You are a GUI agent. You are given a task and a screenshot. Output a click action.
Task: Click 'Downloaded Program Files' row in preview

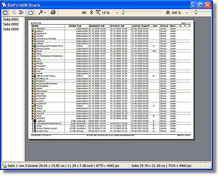tap(111, 46)
